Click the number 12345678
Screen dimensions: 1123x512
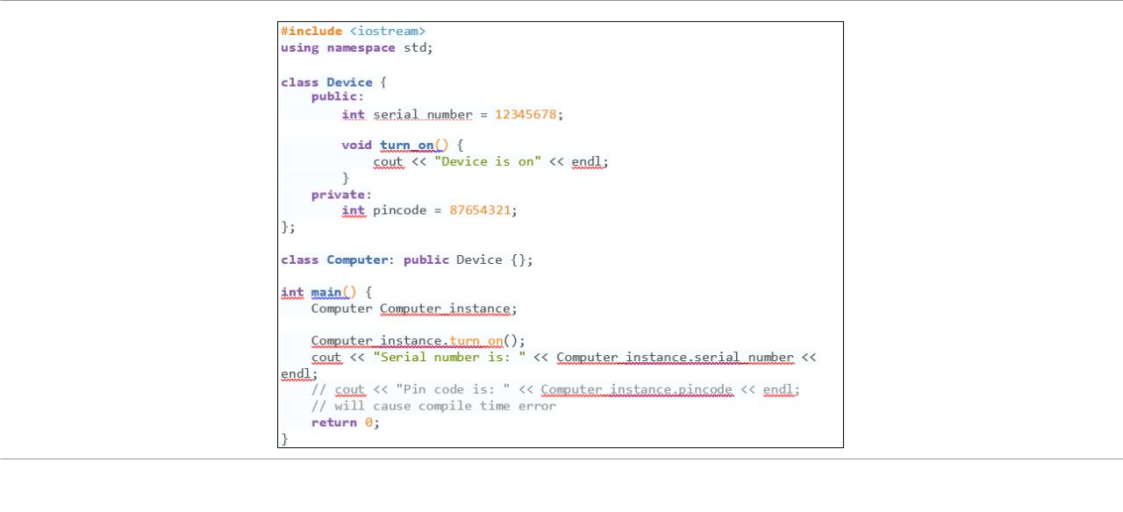pos(526,114)
